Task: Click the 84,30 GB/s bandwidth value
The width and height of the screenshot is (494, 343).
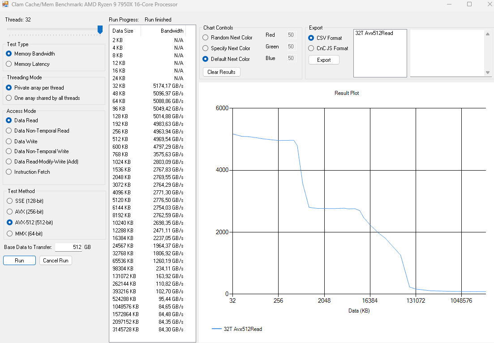Action: click(171, 330)
